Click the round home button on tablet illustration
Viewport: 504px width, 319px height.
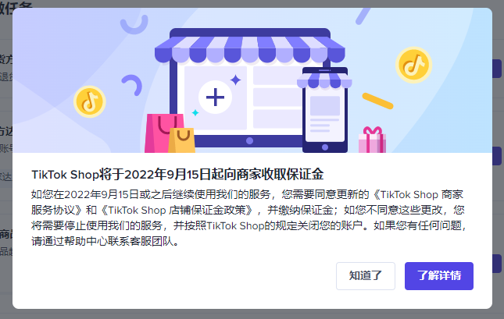(249, 140)
